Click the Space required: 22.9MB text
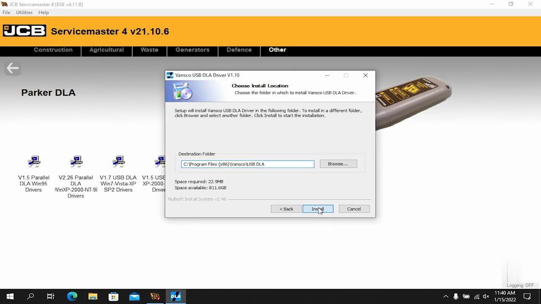Image resolution: width=541 pixels, height=304 pixels. [199, 182]
